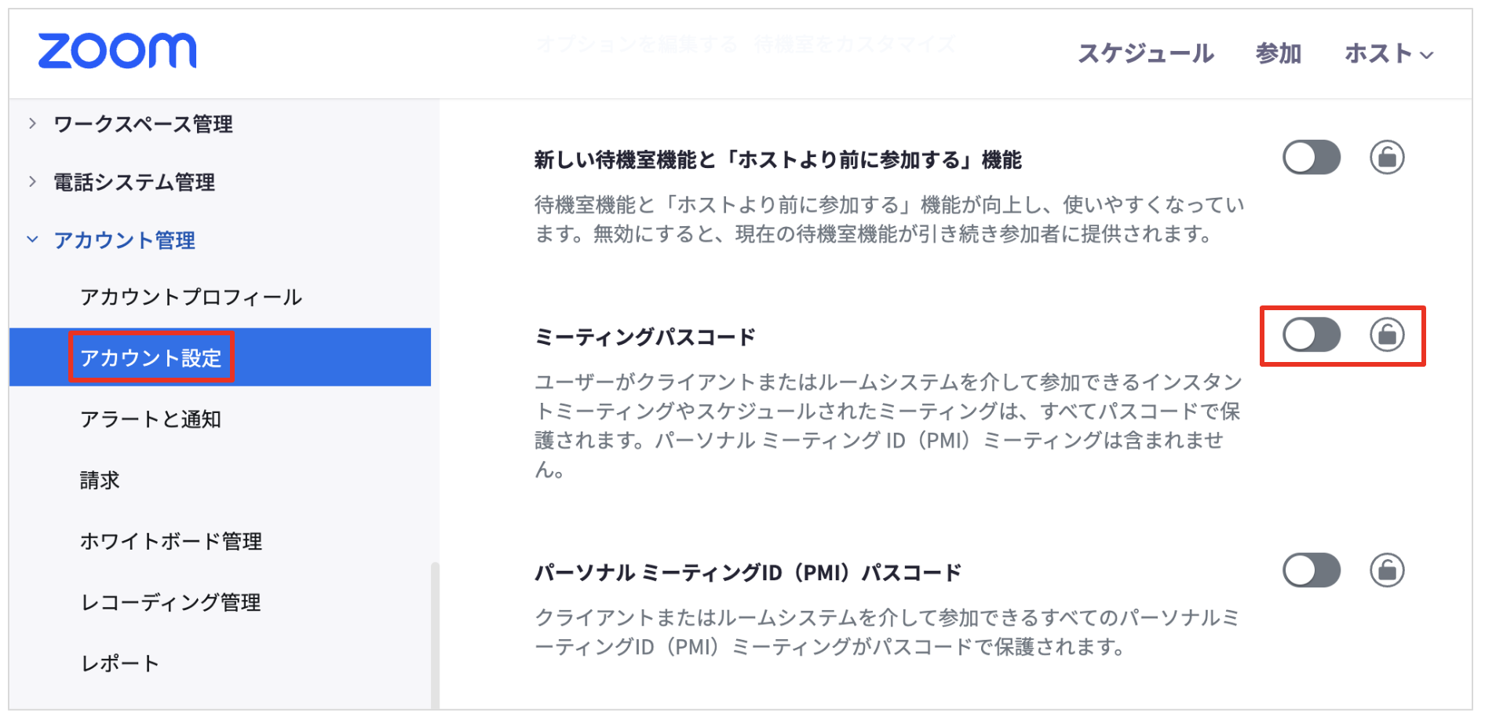1485x724 pixels.
Task: Enable the ミーティングパスコード toggle
Action: point(1312,335)
